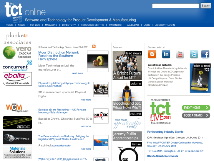Screen dimensions: 214x161
Task: Open the Mcor 3D printed object thumbnail
Action: pos(98,61)
